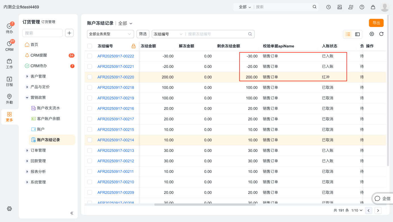Open record link AFR20250917-00220
The image size is (393, 222).
(115, 77)
